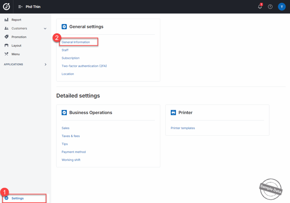Click the Promotion tag icon

pos(7,37)
